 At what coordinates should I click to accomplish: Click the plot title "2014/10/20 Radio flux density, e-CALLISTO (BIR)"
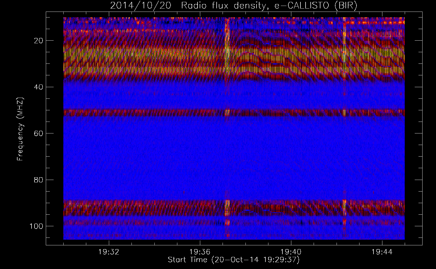(x=234, y=6)
